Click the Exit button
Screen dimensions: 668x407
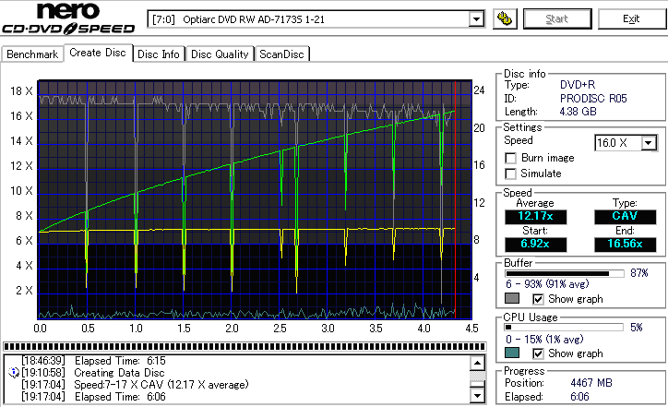[630, 19]
